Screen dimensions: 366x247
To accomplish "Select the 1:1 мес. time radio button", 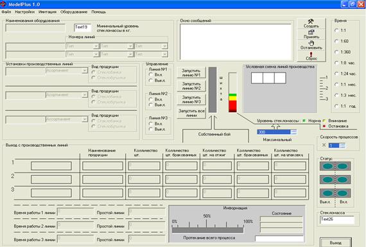I will (336, 85).
